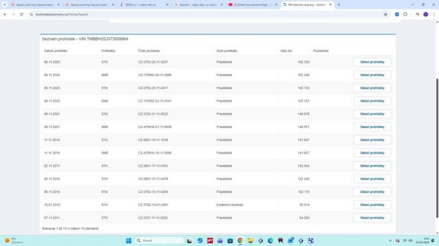
Task: Switch to the YouTube tab
Action: tap(253, 5)
